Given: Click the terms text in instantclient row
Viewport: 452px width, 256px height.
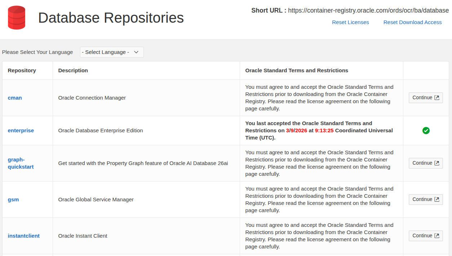Looking at the screenshot, I should click(x=320, y=236).
